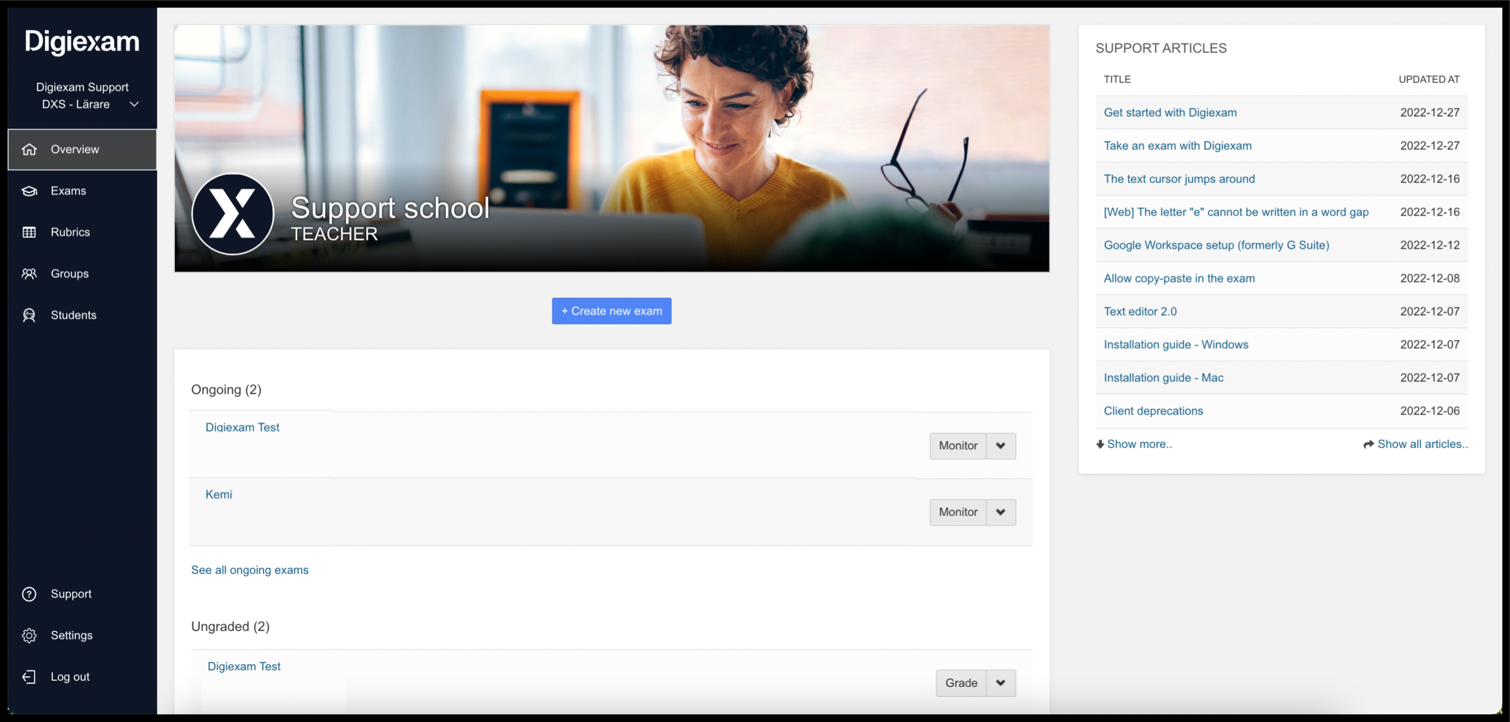Select Log out in sidebar
This screenshot has height=722, width=1510.
coord(82,677)
